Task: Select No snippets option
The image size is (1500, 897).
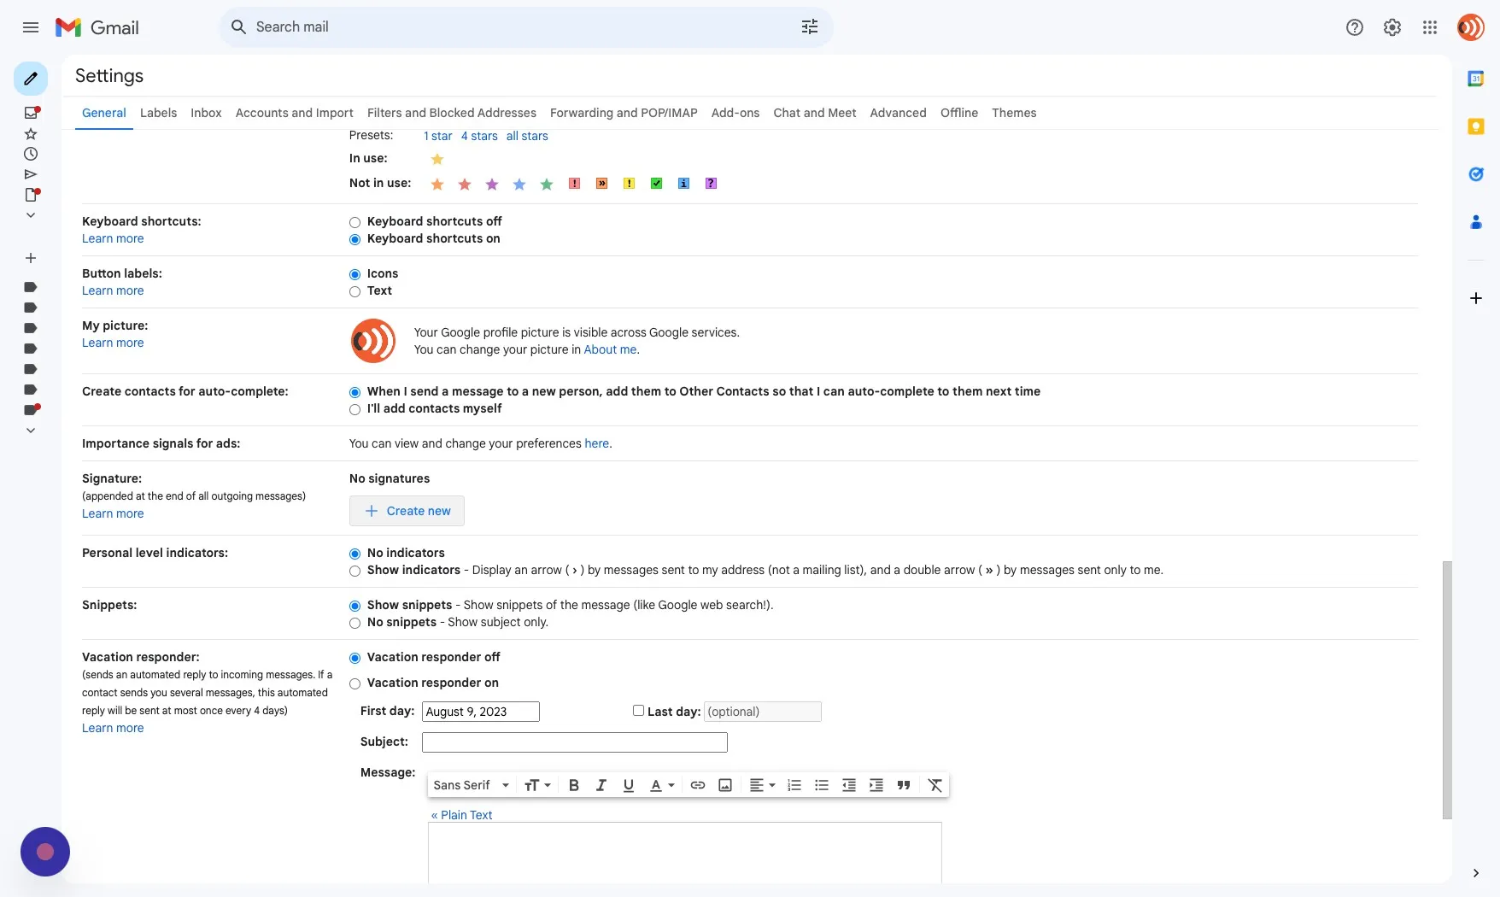Action: click(x=354, y=623)
